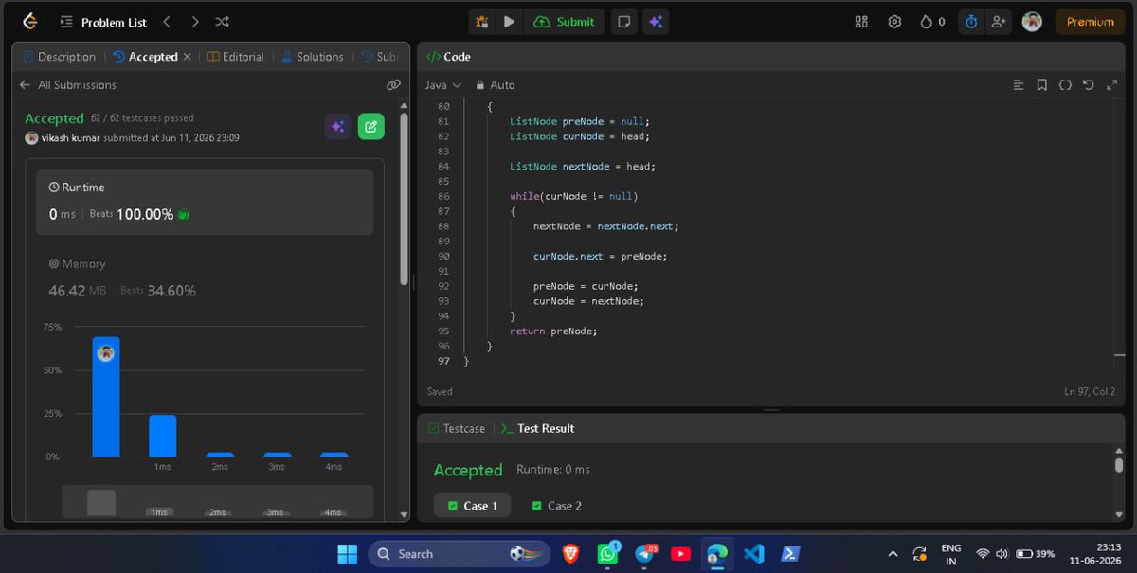Image resolution: width=1137 pixels, height=573 pixels.
Task: Select Case 2 result
Action: 556,506
